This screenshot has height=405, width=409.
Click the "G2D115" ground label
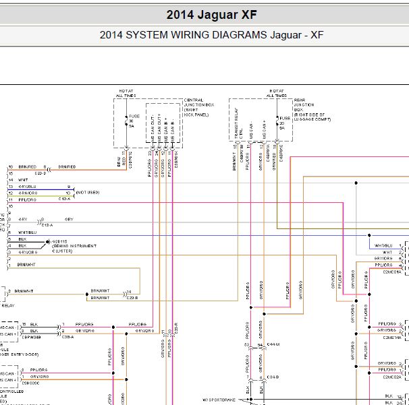point(59,242)
